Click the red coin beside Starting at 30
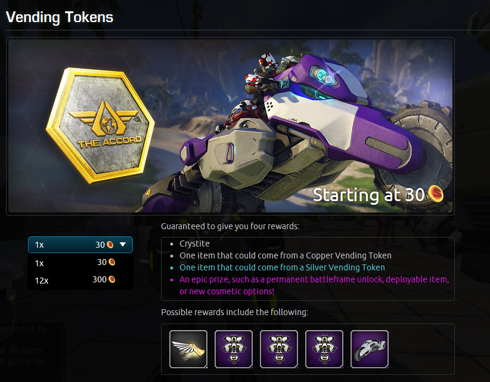This screenshot has height=382, width=490. tap(436, 193)
